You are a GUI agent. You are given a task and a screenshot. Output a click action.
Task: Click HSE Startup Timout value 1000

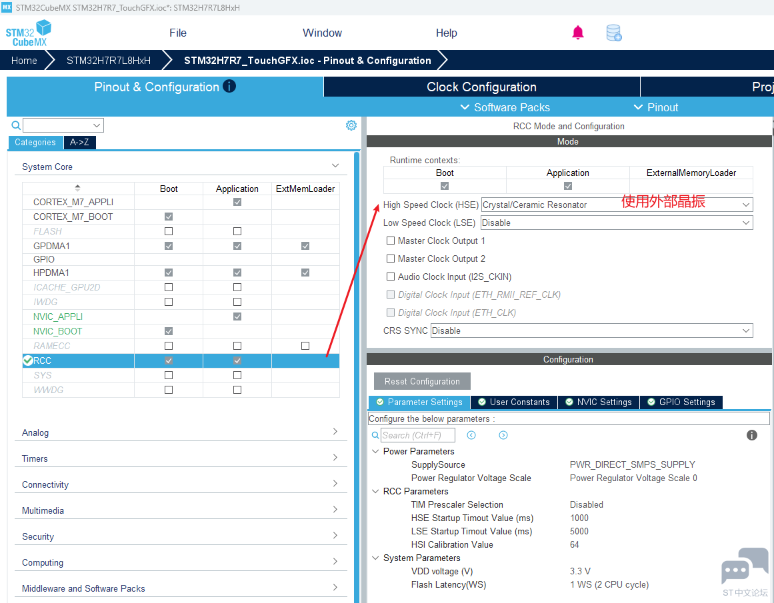pyautogui.click(x=579, y=518)
